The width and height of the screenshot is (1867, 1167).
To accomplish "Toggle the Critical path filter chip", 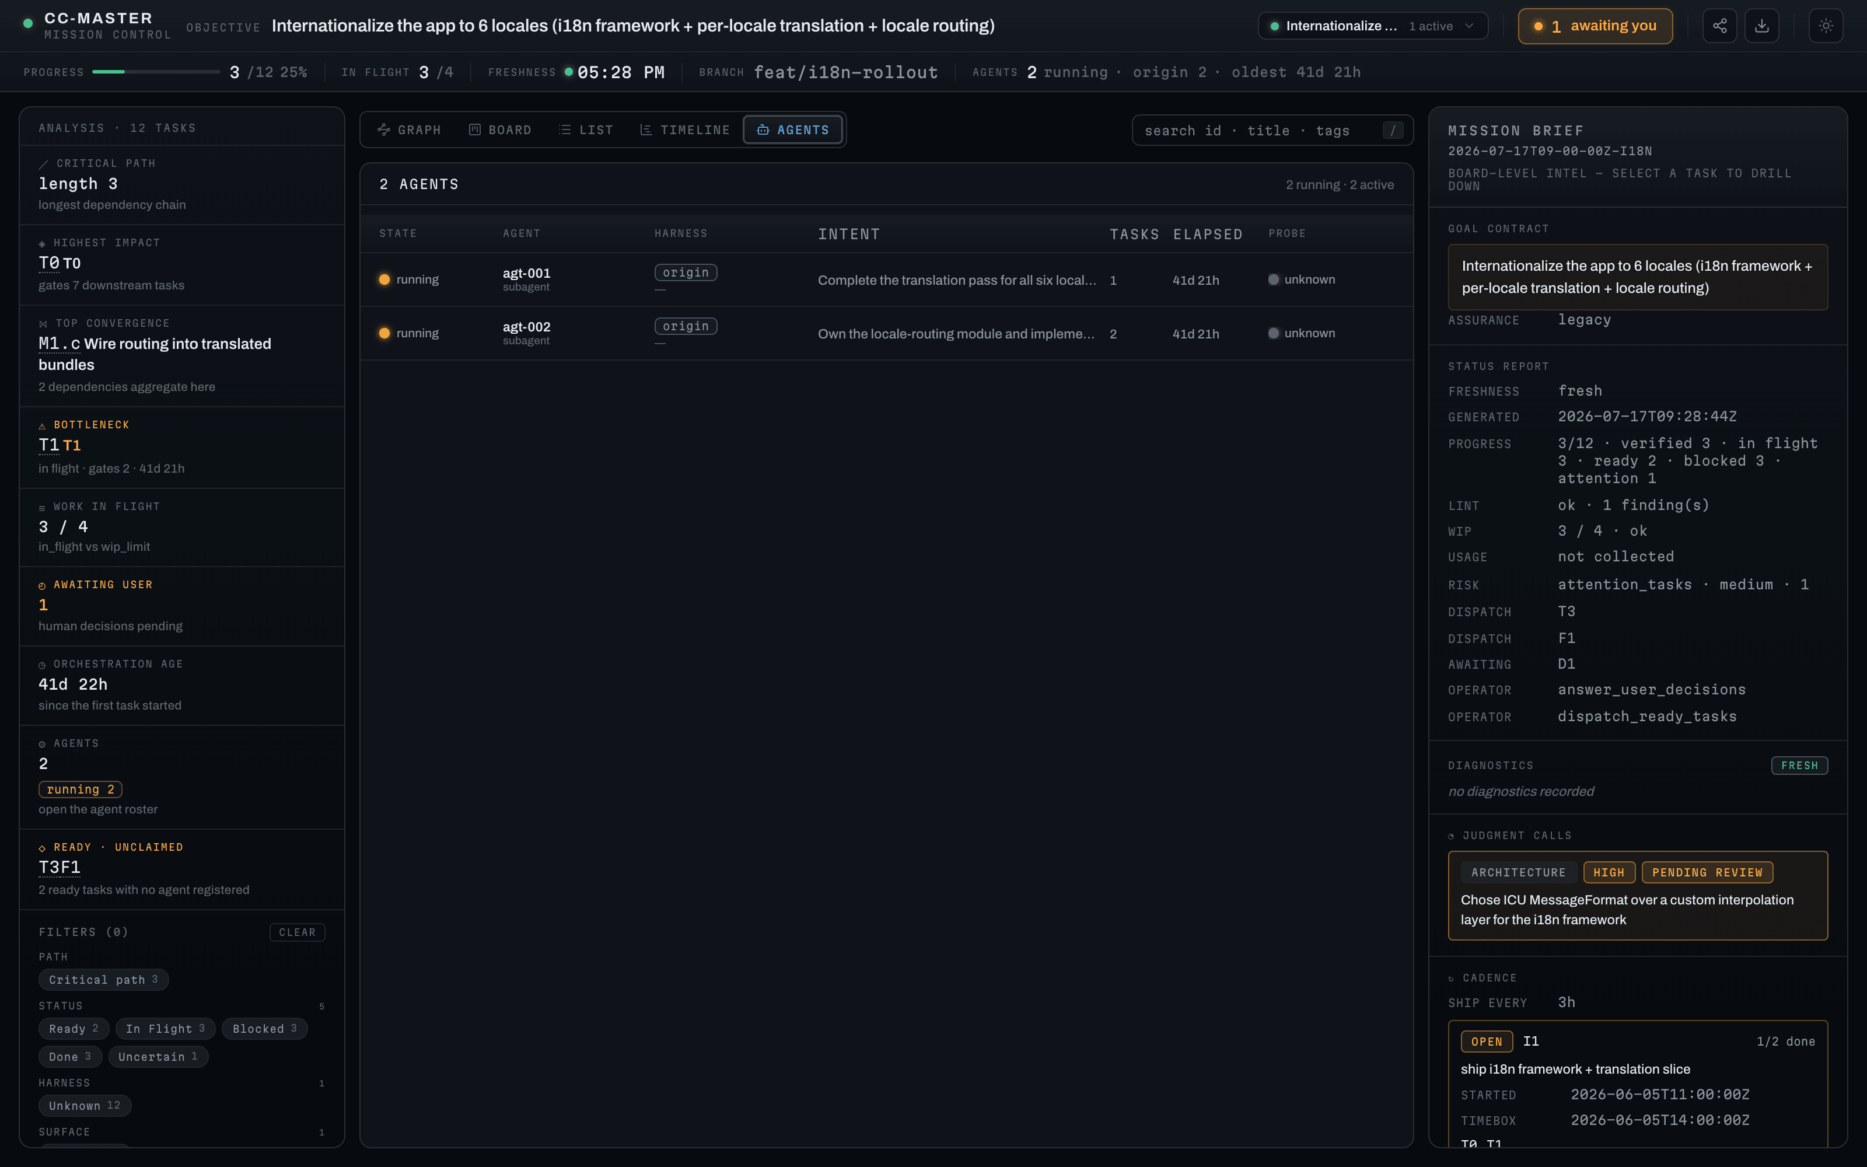I will point(103,980).
